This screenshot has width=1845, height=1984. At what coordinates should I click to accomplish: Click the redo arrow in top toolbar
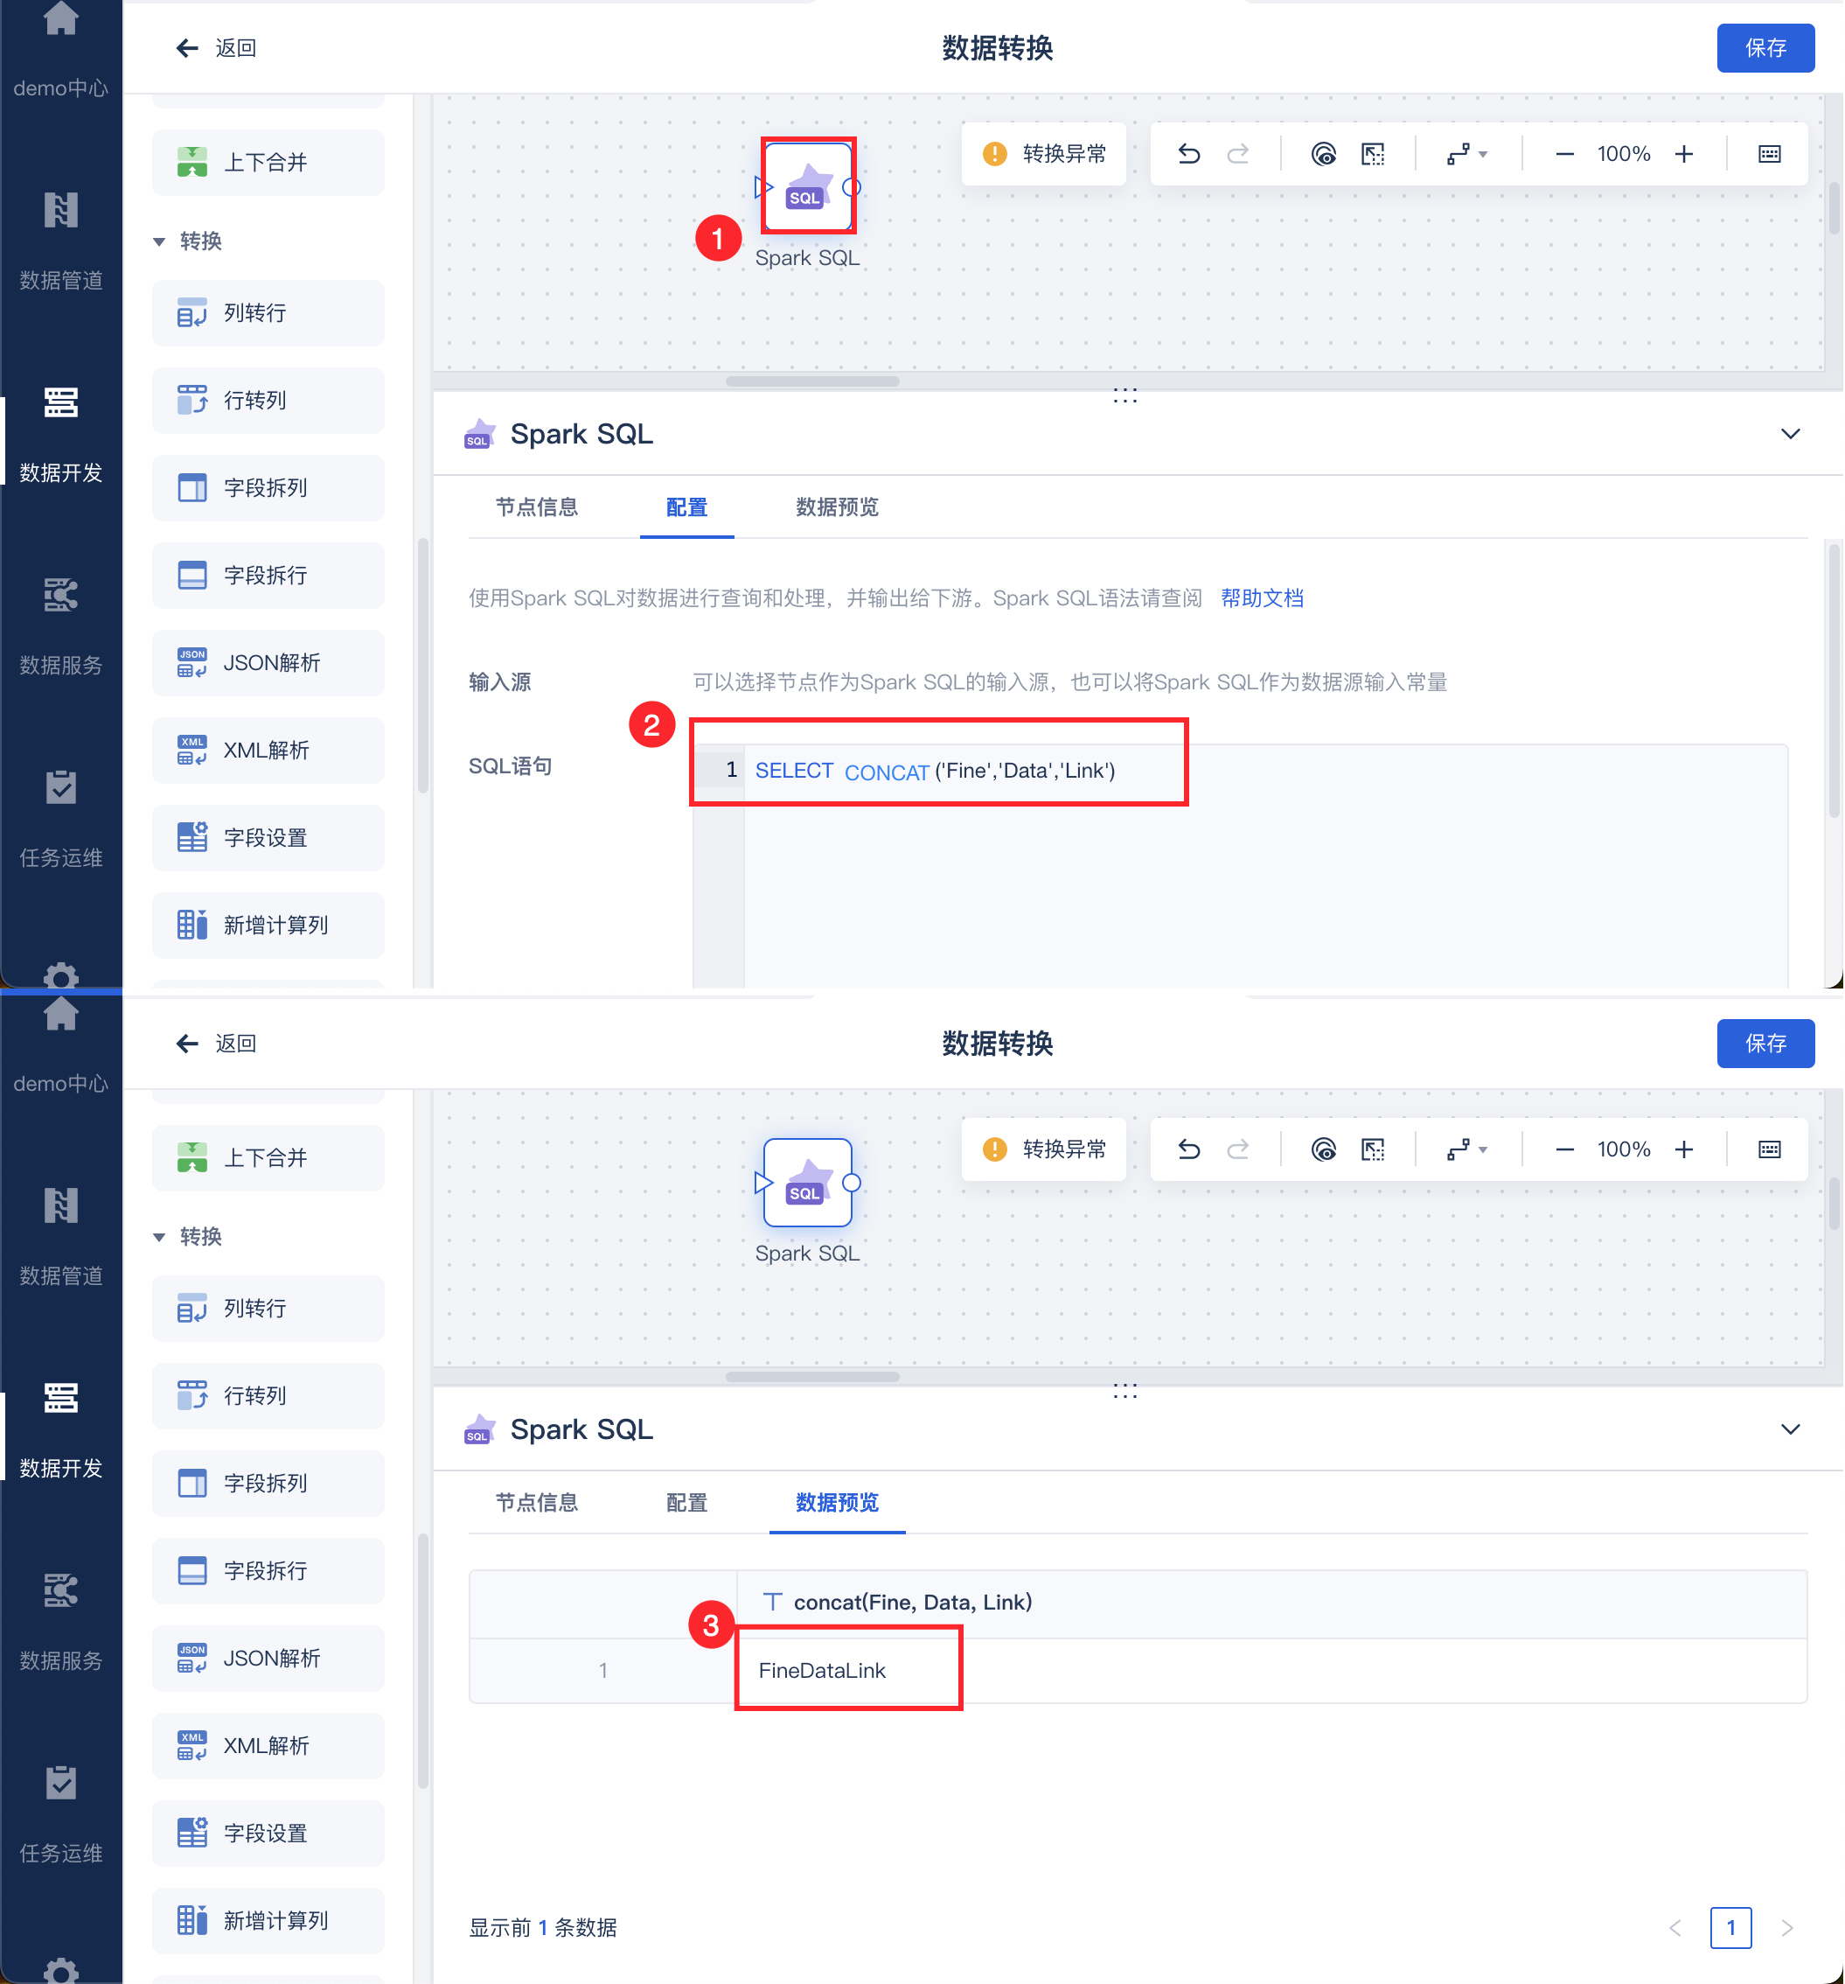[1237, 154]
